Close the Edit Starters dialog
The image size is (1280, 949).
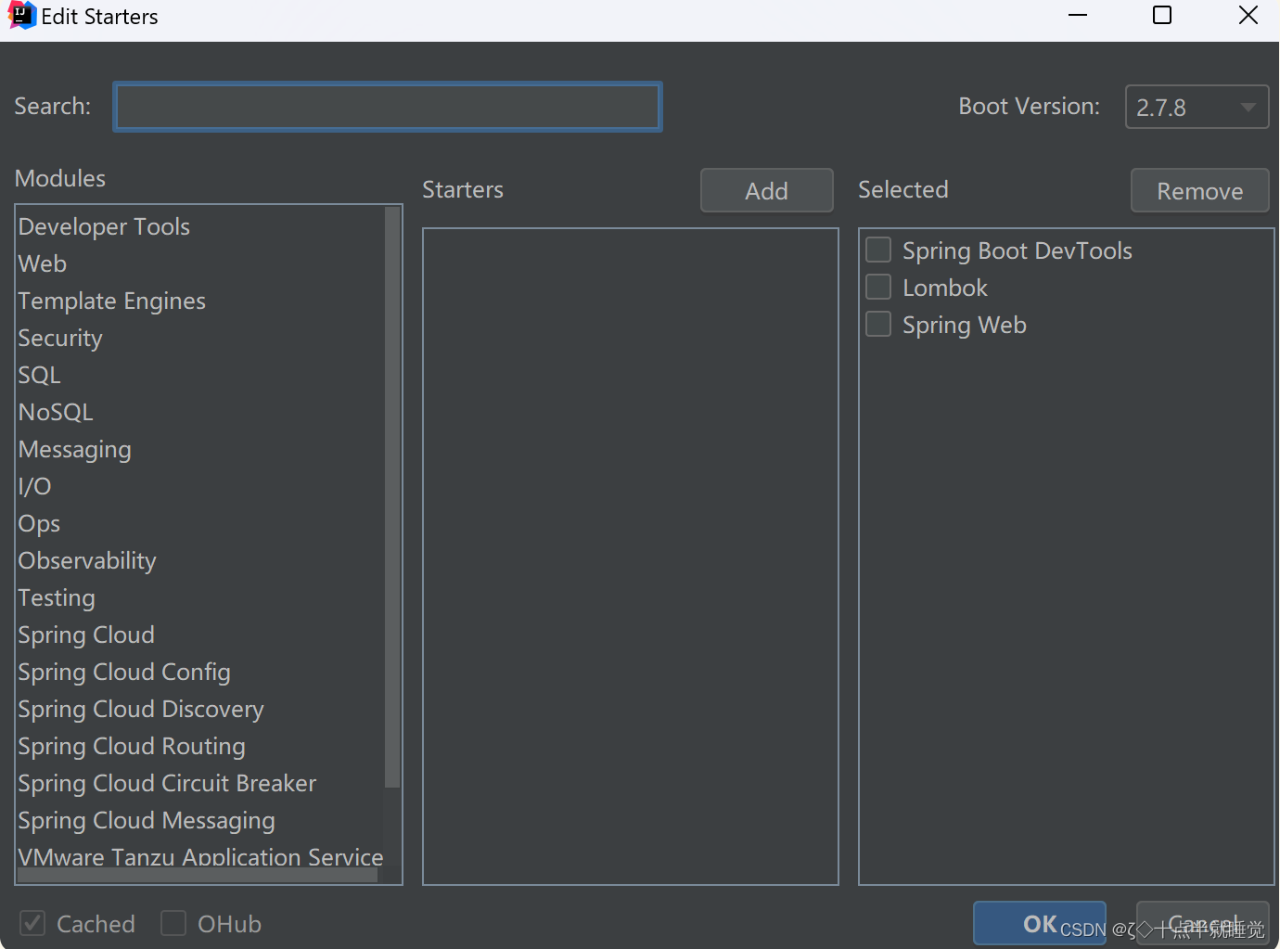1248,16
